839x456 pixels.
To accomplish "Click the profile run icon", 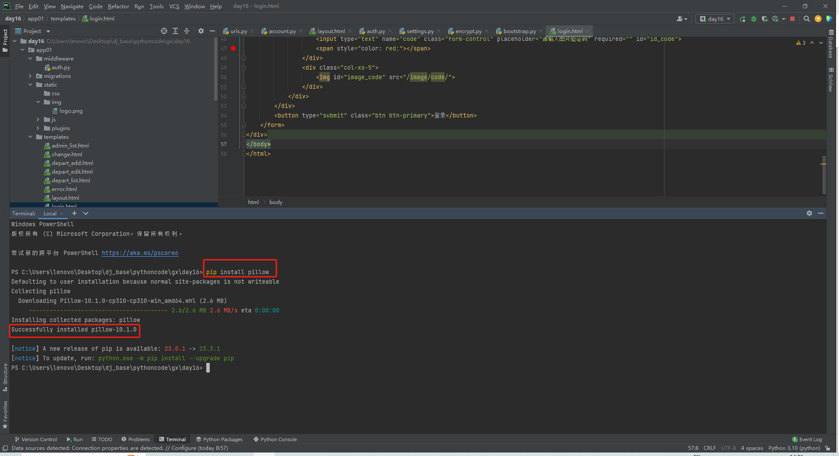I will click(x=775, y=19).
